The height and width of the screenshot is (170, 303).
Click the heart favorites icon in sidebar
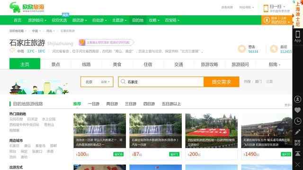(x=298, y=110)
